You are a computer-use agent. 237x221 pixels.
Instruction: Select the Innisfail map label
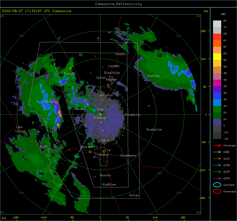pos(106,95)
